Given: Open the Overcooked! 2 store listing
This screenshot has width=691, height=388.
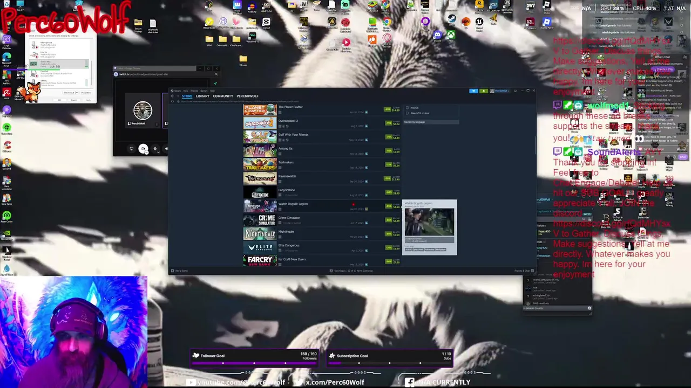Looking at the screenshot, I should (322, 123).
